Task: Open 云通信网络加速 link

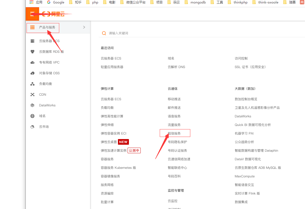Action: [179, 159]
